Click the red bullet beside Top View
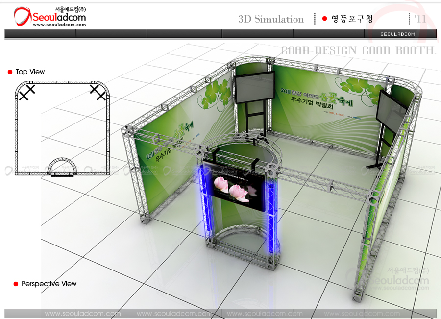The height and width of the screenshot is (319, 441). click(x=10, y=72)
